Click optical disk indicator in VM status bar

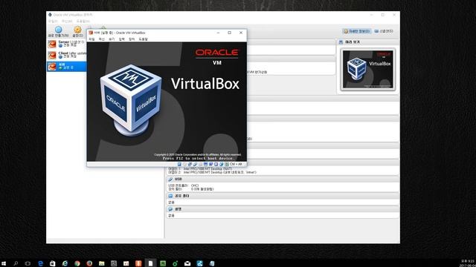184,165
